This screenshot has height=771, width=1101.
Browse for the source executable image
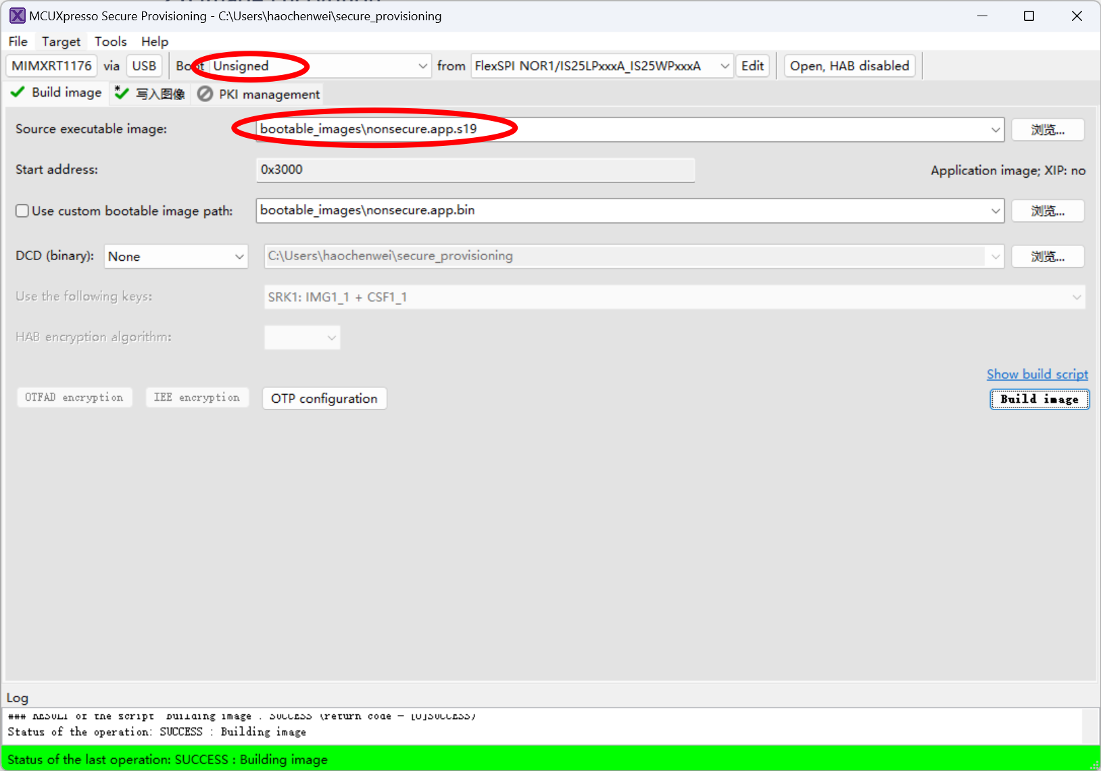click(x=1048, y=130)
